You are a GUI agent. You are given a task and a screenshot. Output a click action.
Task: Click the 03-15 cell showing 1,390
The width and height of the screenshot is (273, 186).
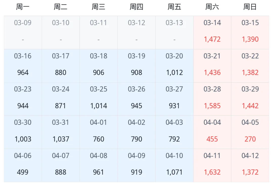(250, 32)
